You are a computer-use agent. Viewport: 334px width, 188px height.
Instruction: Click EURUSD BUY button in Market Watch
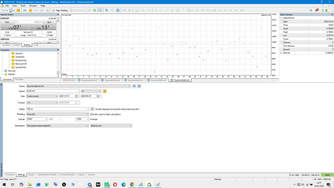[x=49, y=22]
